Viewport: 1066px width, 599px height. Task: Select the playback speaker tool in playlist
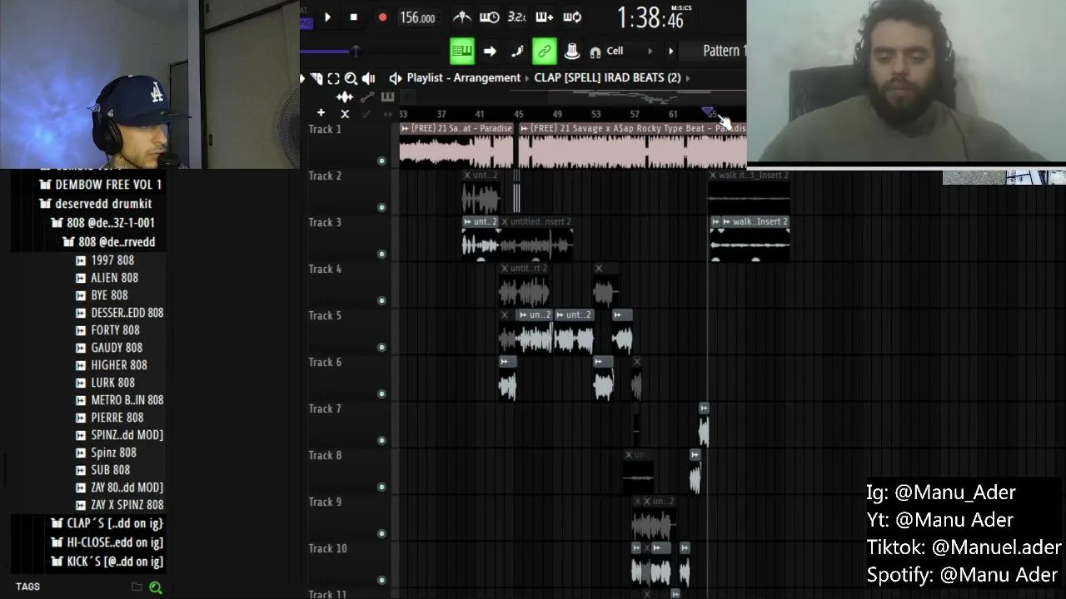point(368,78)
